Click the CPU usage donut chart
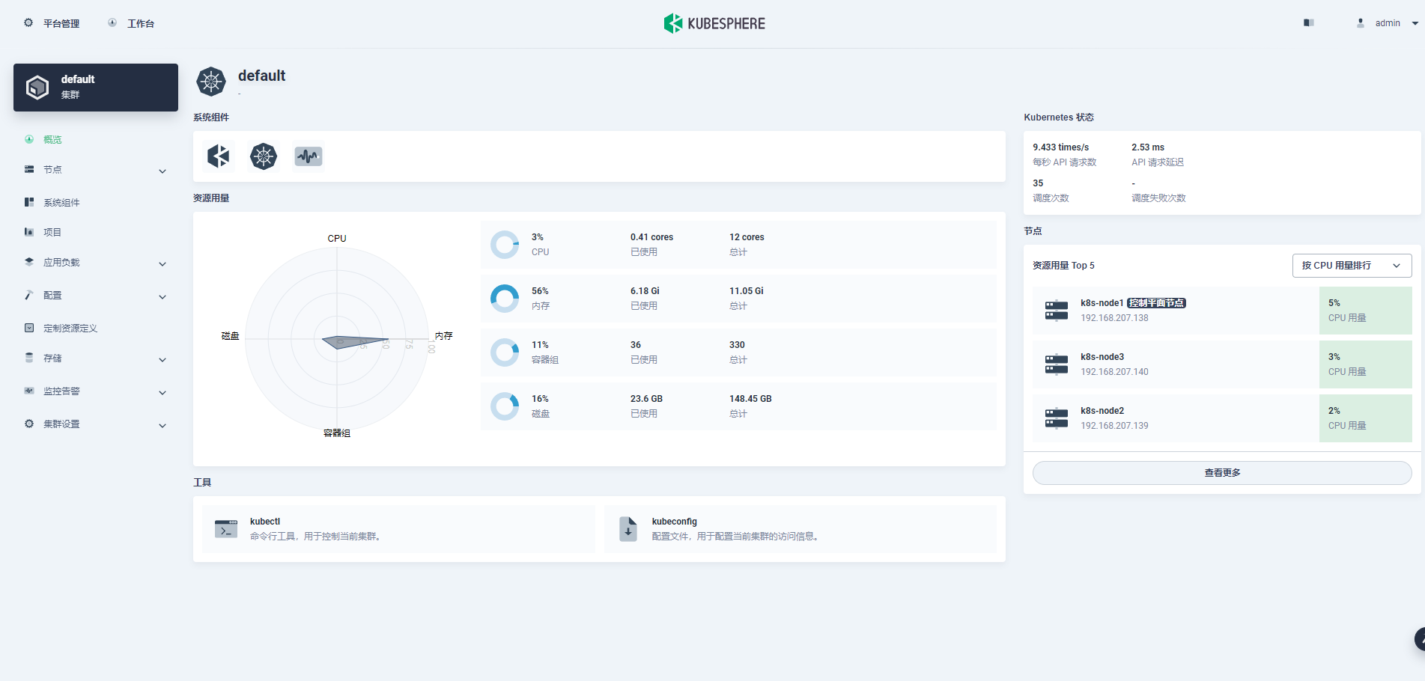Screen dimensions: 1425x681 505,245
